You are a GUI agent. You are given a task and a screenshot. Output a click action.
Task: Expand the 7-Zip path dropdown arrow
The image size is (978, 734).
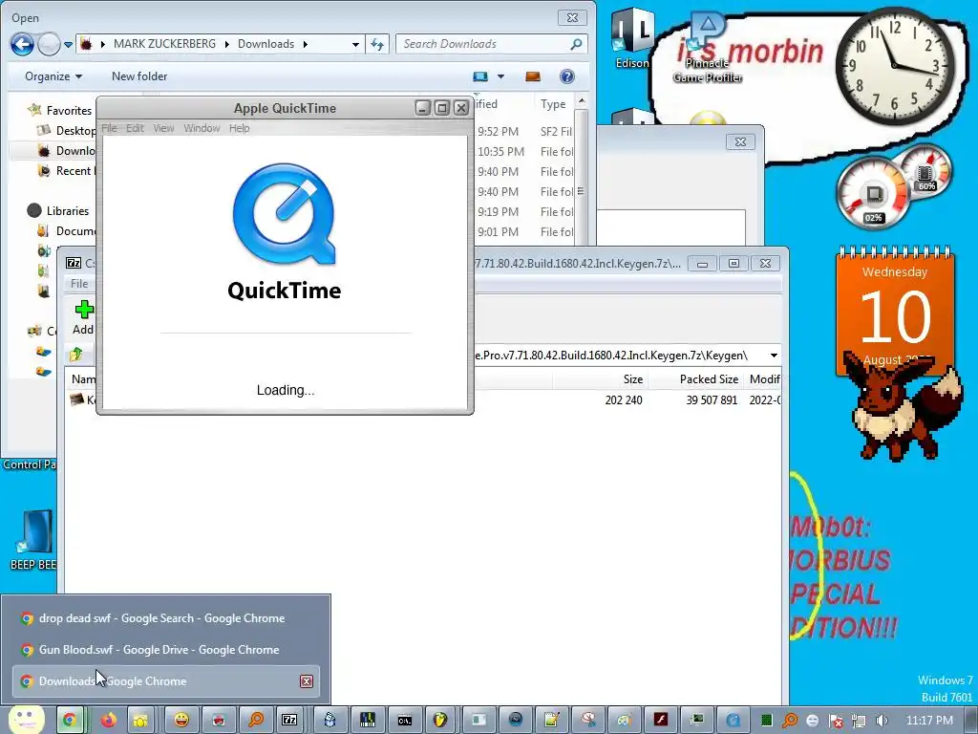[774, 356]
